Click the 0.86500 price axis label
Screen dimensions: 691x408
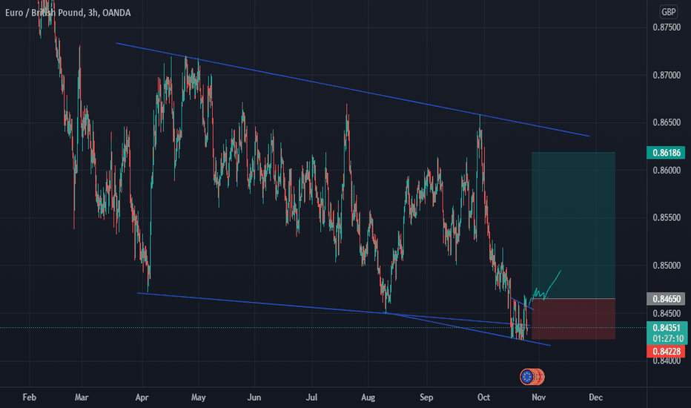(x=667, y=122)
